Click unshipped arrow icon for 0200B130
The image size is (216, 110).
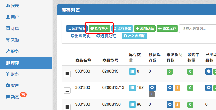[x=170, y=105]
